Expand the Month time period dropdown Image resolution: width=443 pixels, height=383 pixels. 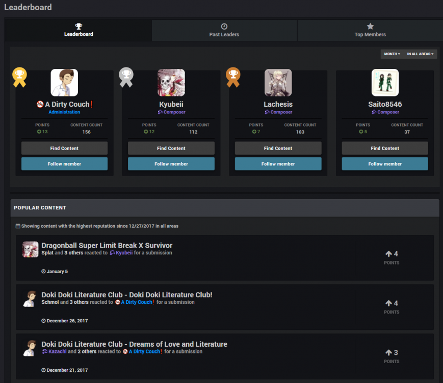point(392,54)
